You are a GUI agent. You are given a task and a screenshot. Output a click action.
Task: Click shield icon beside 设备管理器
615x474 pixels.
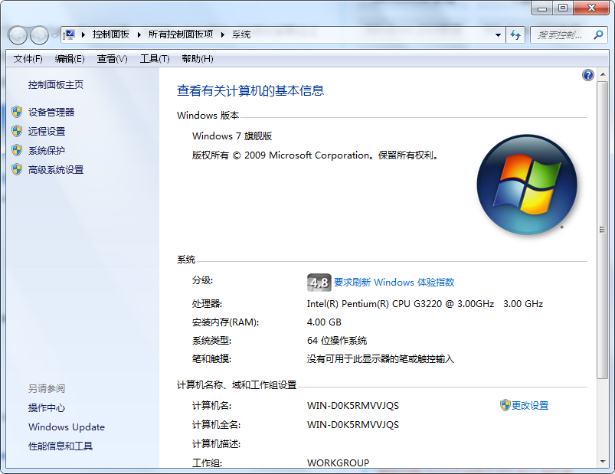[x=17, y=112]
